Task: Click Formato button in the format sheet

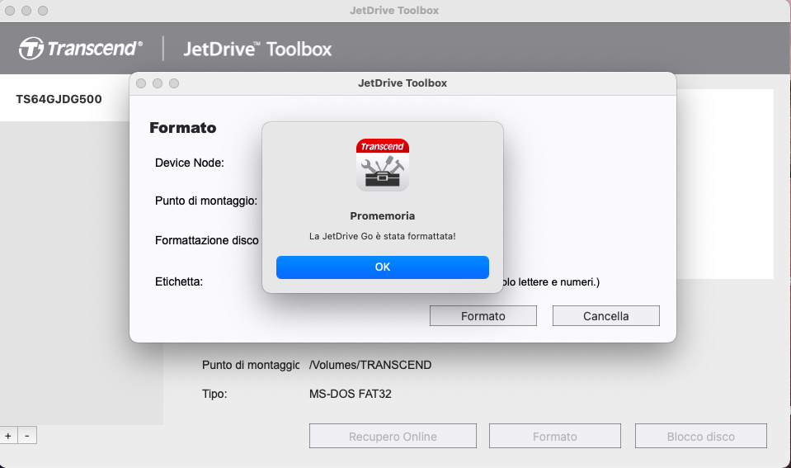Action: (483, 315)
